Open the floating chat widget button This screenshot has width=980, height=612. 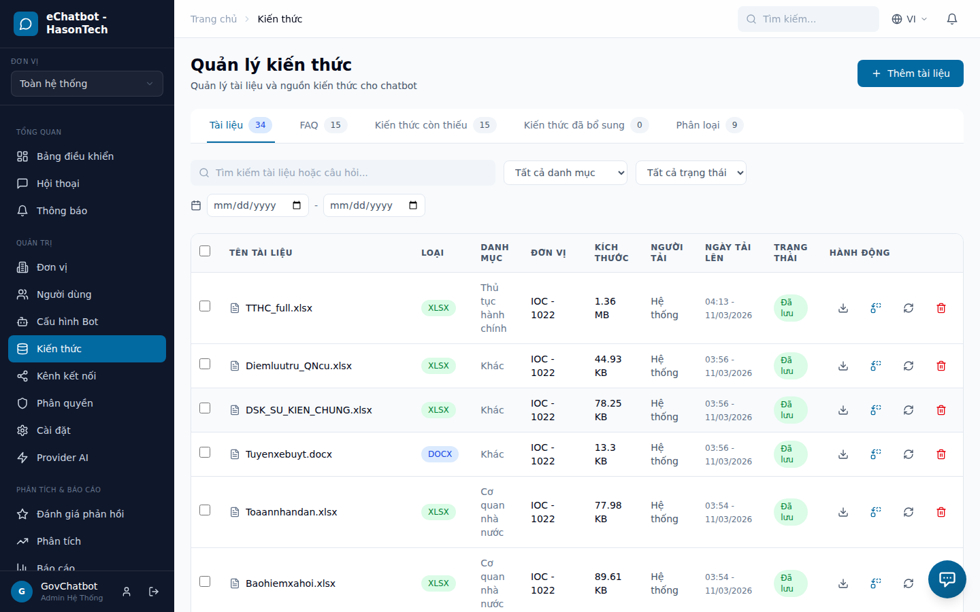[x=947, y=579]
